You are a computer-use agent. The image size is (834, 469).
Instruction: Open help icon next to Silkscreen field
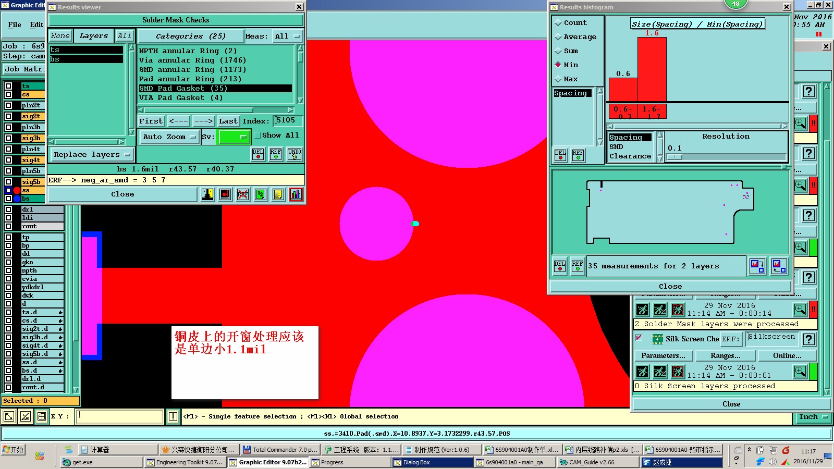(x=808, y=339)
